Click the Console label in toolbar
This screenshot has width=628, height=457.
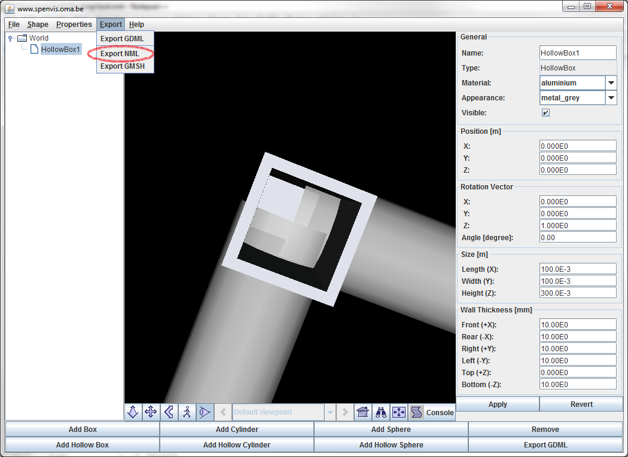point(440,413)
